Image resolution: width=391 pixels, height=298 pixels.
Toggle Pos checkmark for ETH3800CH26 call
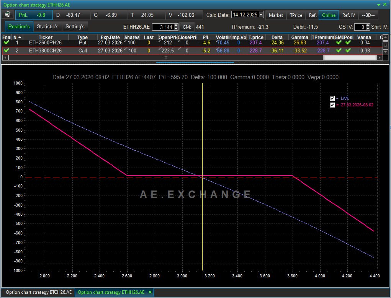(348, 50)
